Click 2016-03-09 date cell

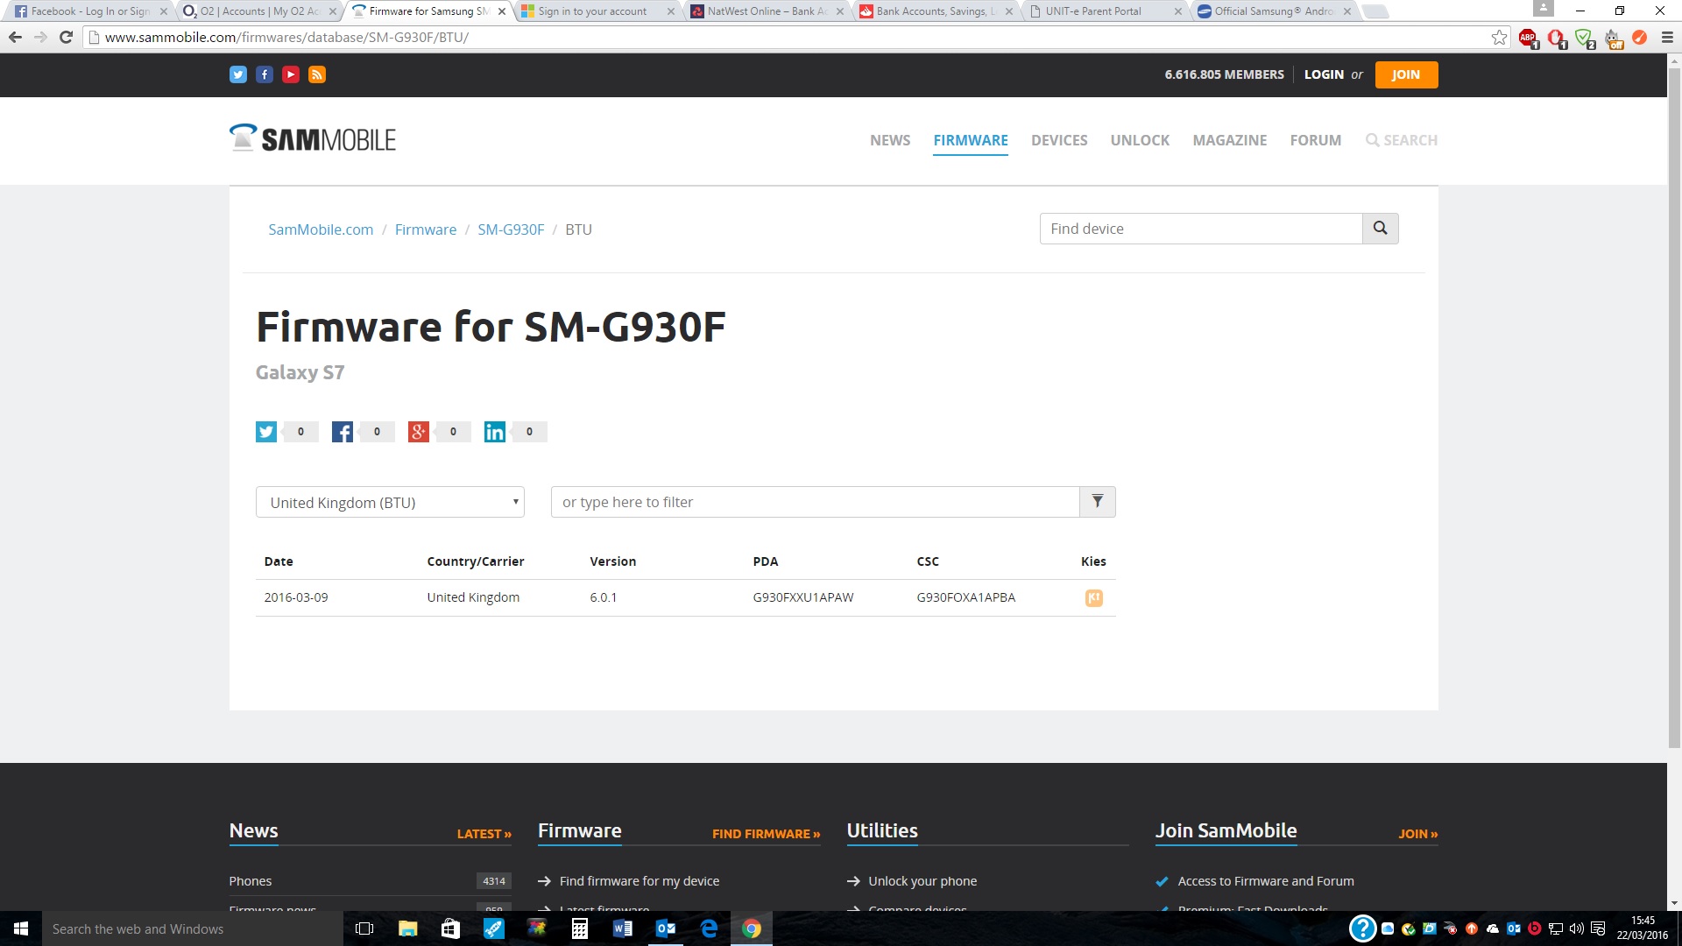coord(296,597)
